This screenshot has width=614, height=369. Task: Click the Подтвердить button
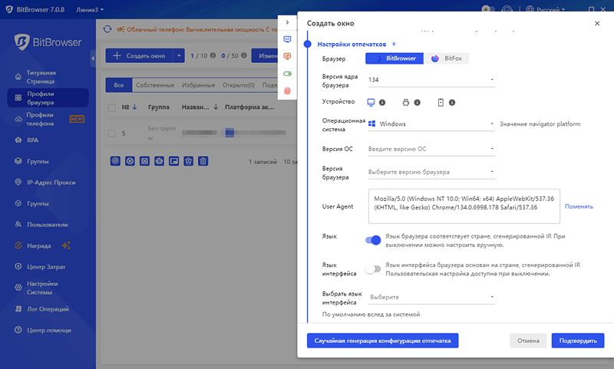(x=577, y=340)
